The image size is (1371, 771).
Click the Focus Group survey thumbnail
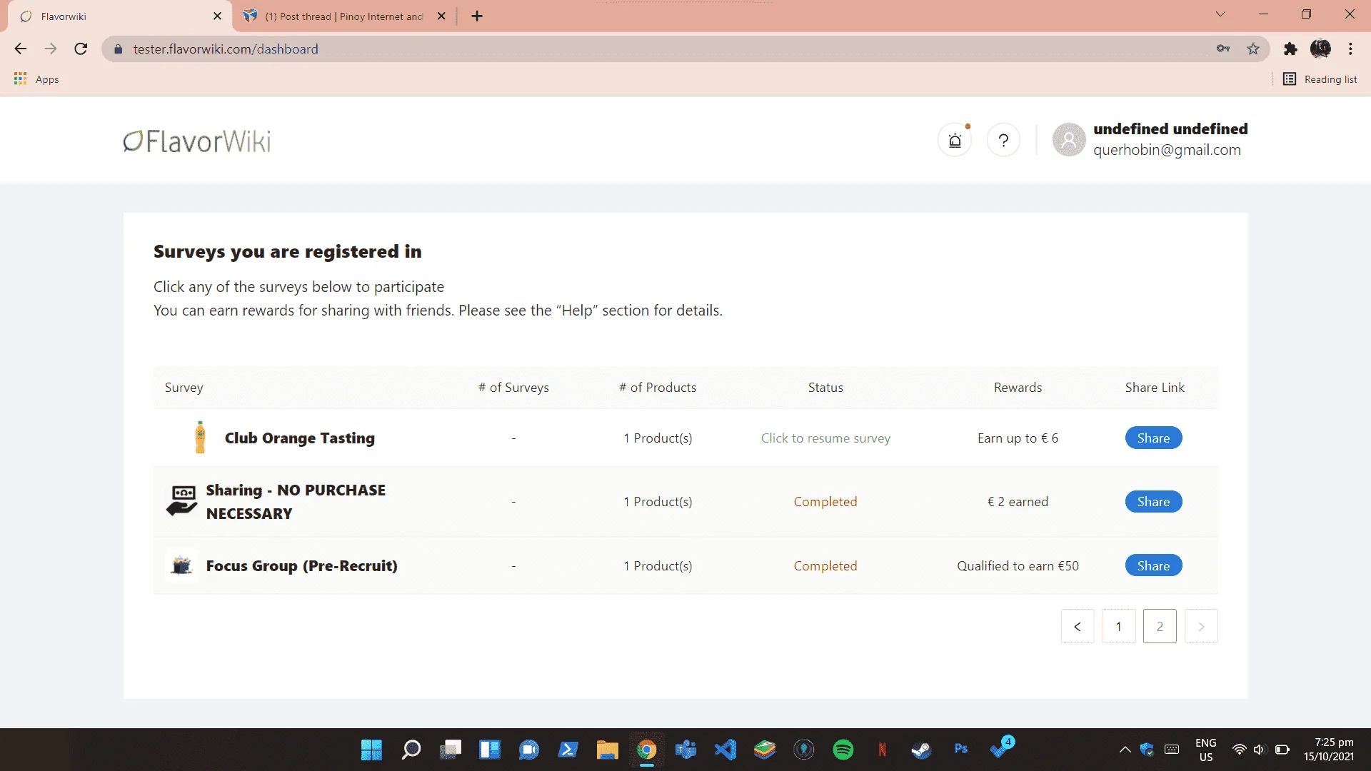(182, 565)
